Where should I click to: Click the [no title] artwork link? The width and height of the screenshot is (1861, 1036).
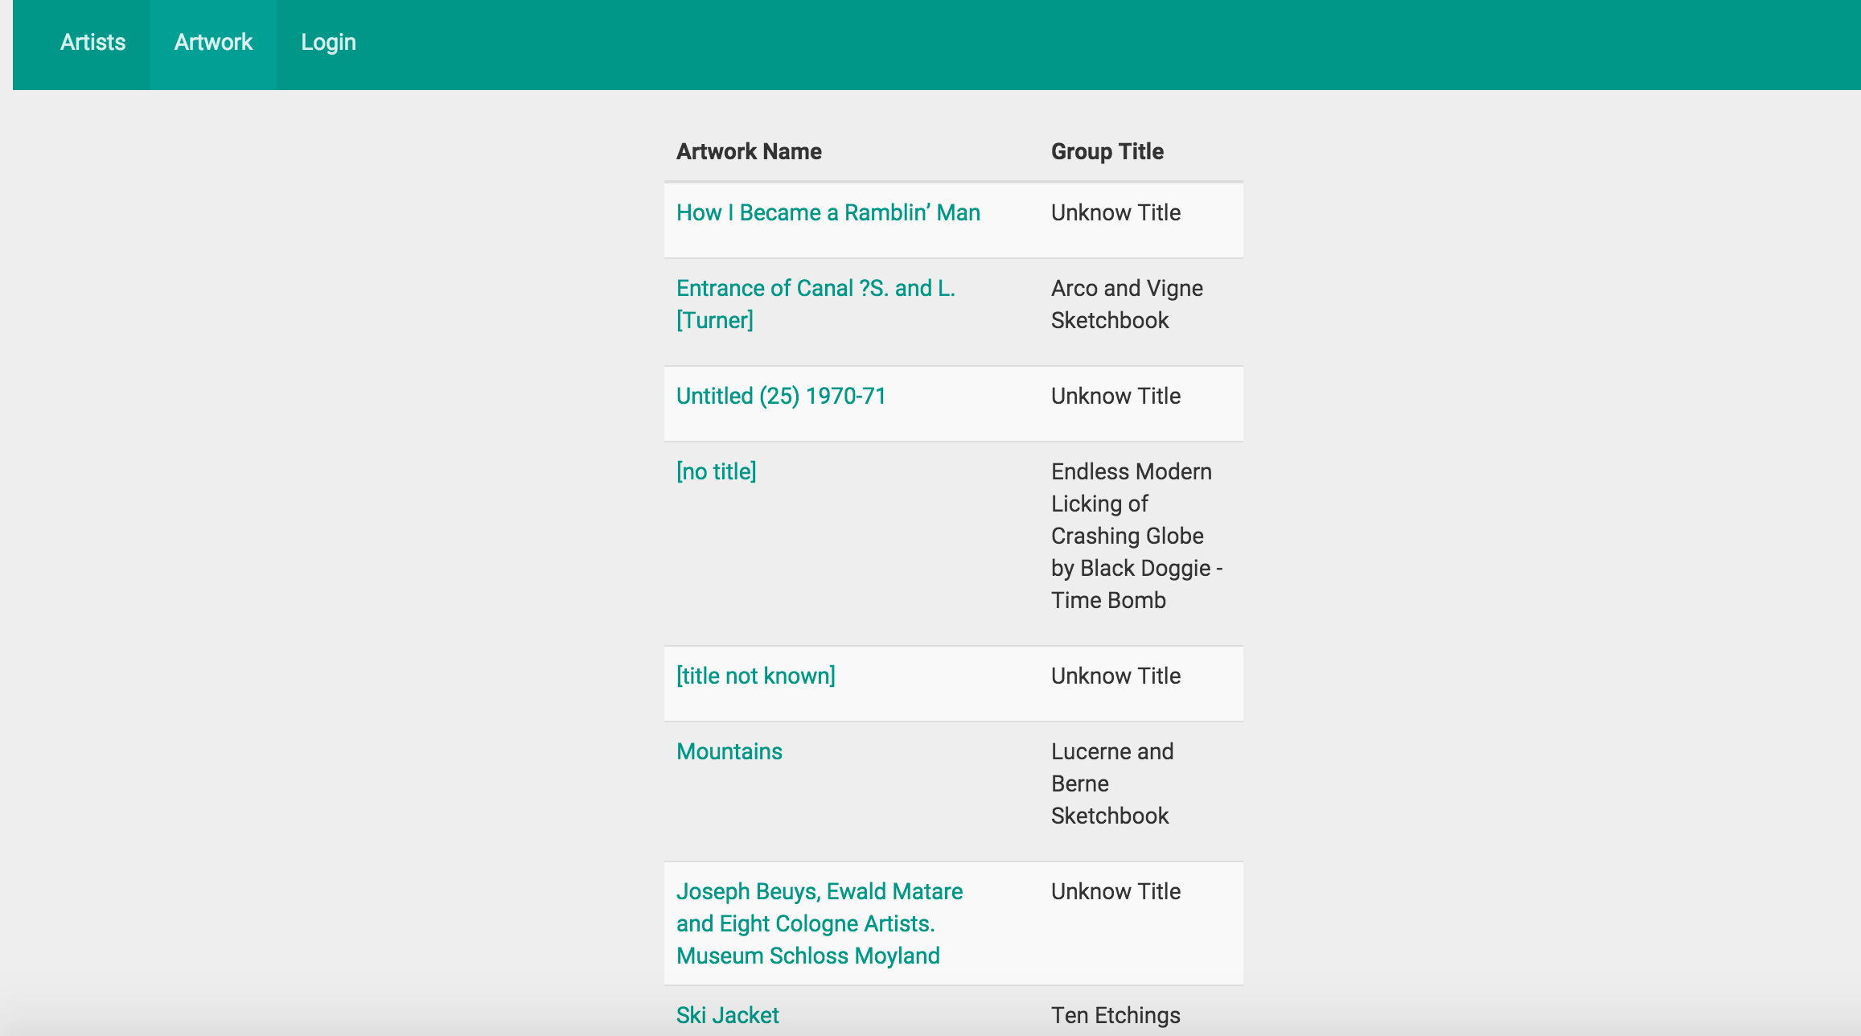point(716,472)
